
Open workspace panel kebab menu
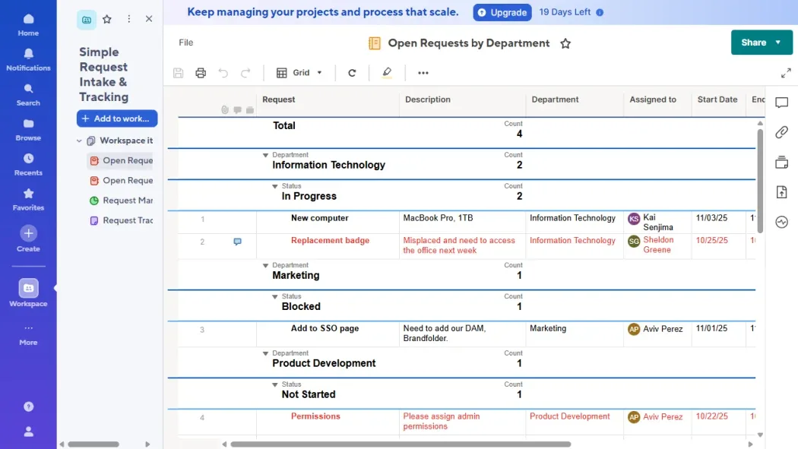tap(128, 19)
